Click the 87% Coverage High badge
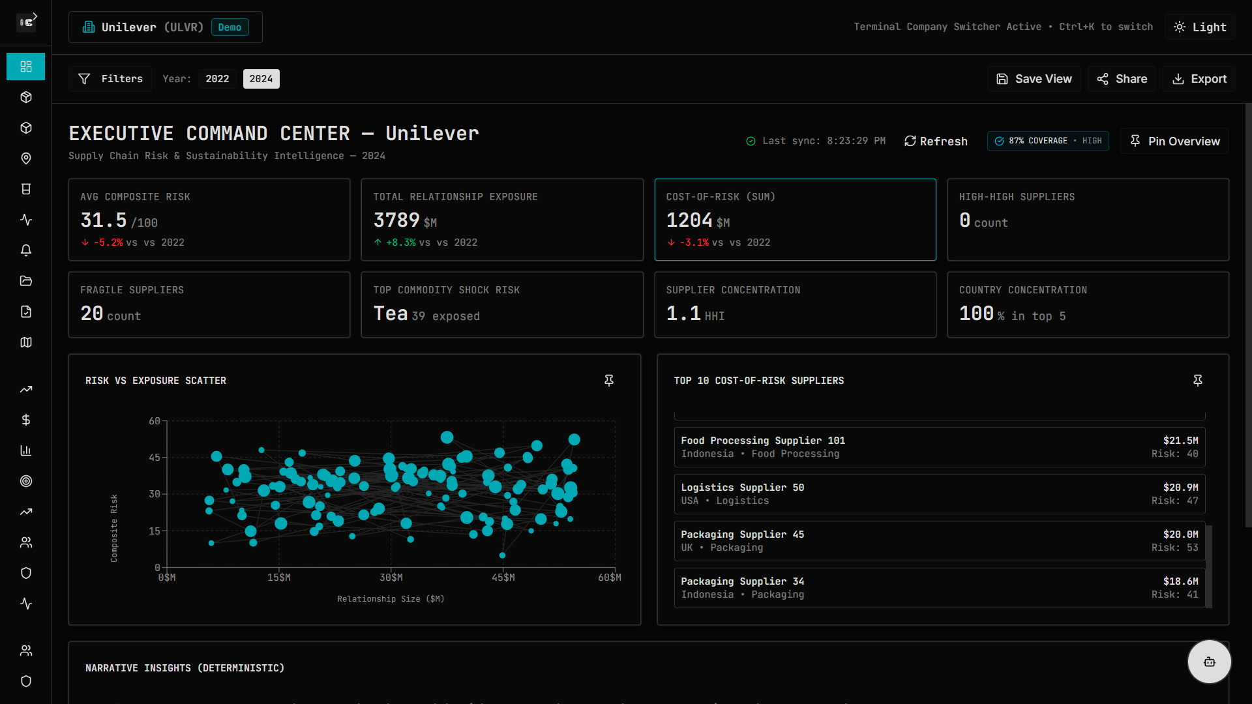 click(1048, 141)
